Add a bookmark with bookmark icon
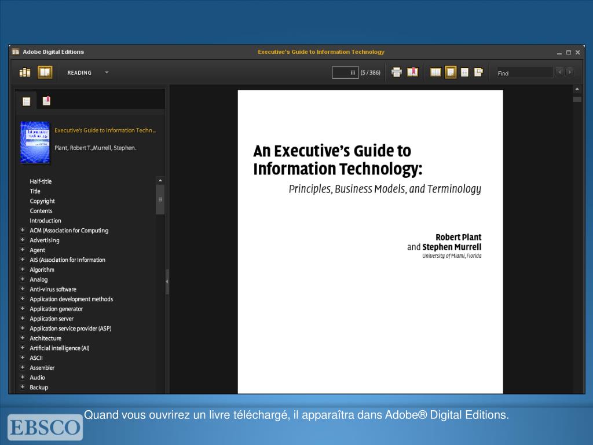Viewport: 593px width, 445px height. coord(412,72)
